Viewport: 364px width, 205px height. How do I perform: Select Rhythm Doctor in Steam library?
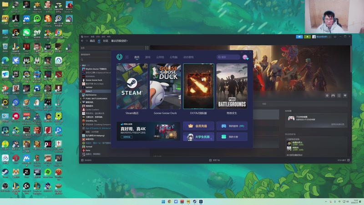click(x=96, y=69)
